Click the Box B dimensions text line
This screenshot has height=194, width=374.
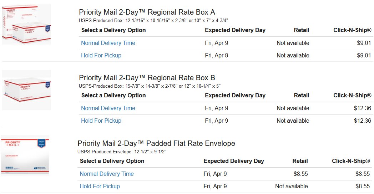click(x=150, y=86)
